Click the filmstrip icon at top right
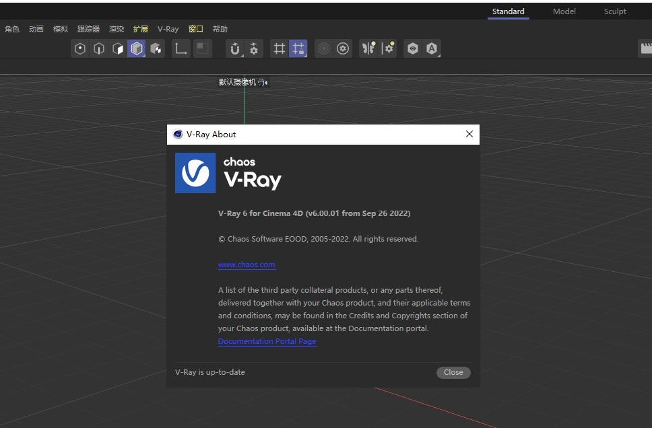652x428 pixels. click(x=645, y=48)
